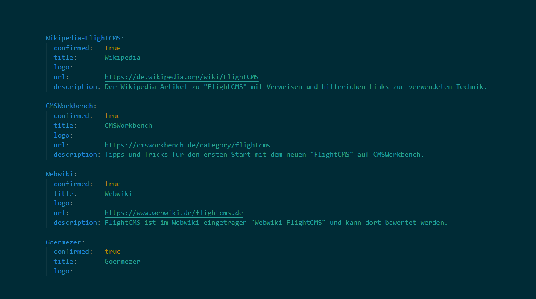The height and width of the screenshot is (299, 536).
Task: Click the "---" document start marker
Action: 51,29
